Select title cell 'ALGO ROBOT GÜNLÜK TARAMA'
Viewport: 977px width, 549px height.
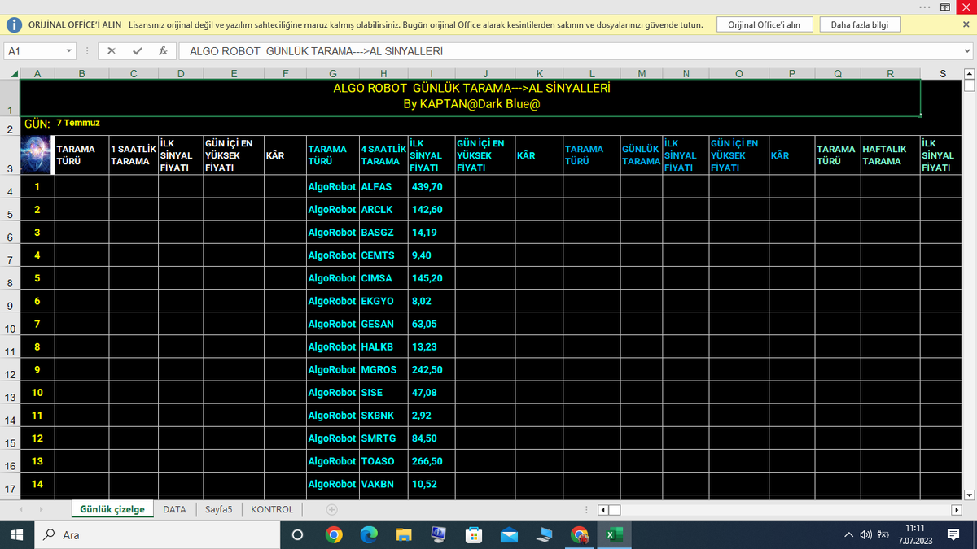click(471, 98)
